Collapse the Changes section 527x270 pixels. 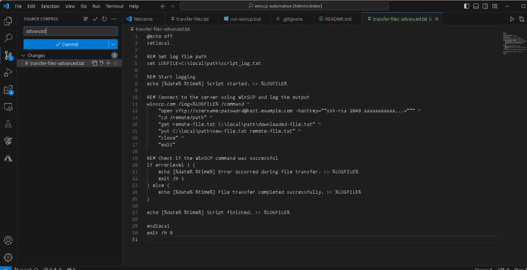coord(24,56)
